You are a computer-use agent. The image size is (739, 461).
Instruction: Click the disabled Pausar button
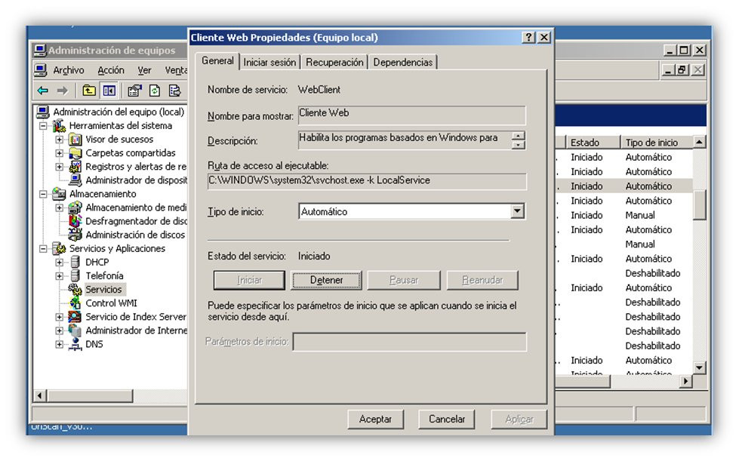pyautogui.click(x=404, y=280)
